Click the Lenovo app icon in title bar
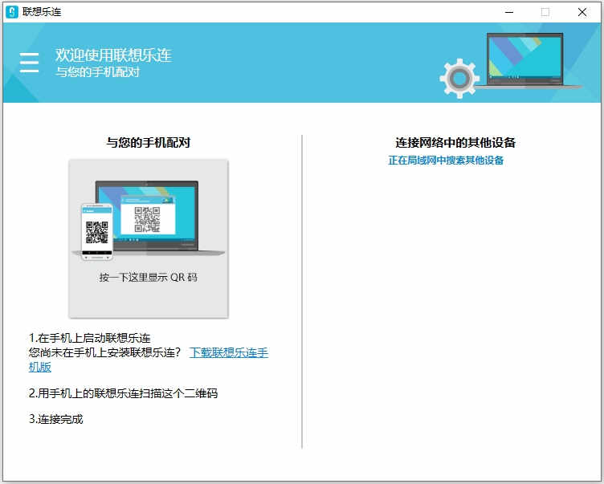The image size is (604, 484). point(12,11)
